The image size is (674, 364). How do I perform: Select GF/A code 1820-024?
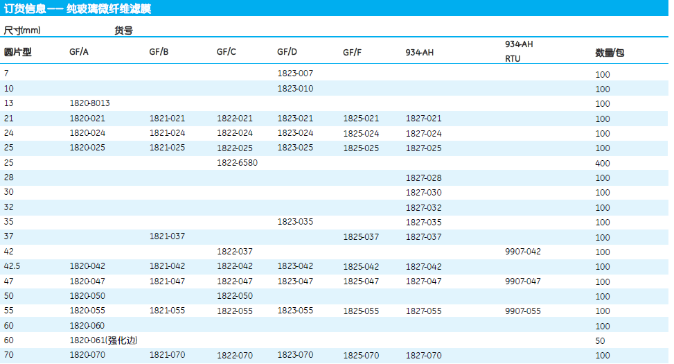[x=88, y=133]
